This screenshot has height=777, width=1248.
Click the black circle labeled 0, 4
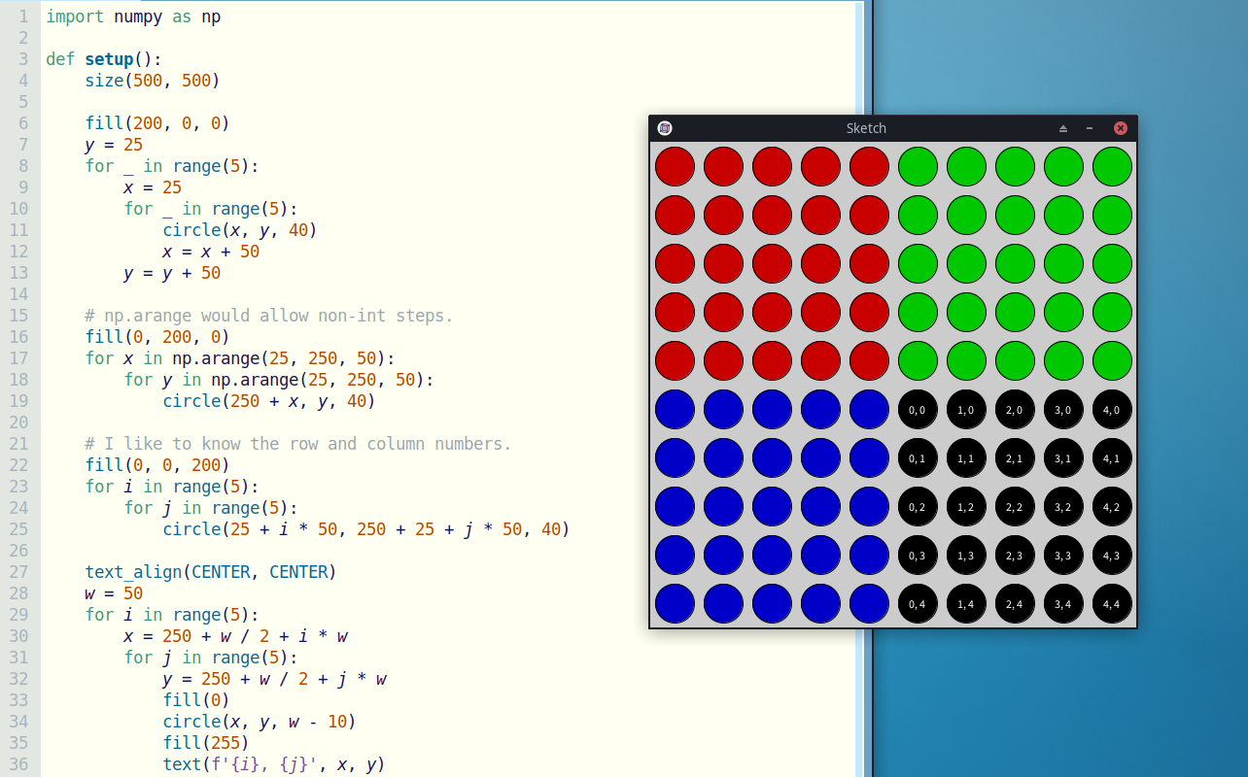[918, 604]
